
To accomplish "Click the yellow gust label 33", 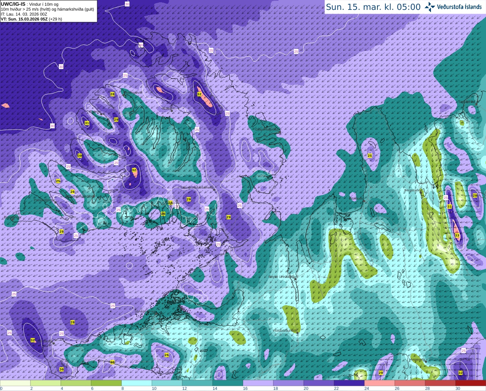I will [457, 236].
